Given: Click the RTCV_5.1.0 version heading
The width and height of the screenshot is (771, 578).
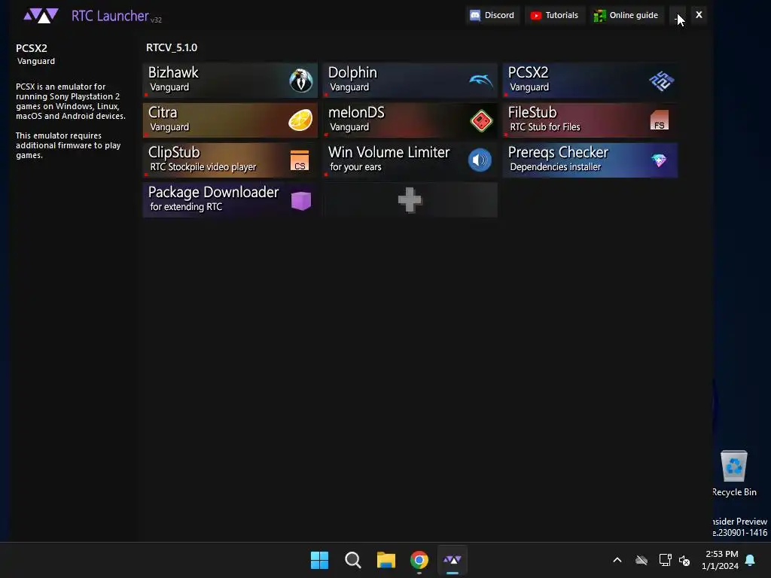Looking at the screenshot, I should pos(172,47).
